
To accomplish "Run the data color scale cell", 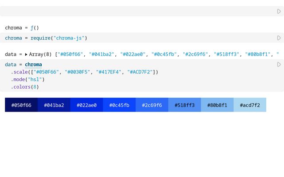I will coord(279,65).
